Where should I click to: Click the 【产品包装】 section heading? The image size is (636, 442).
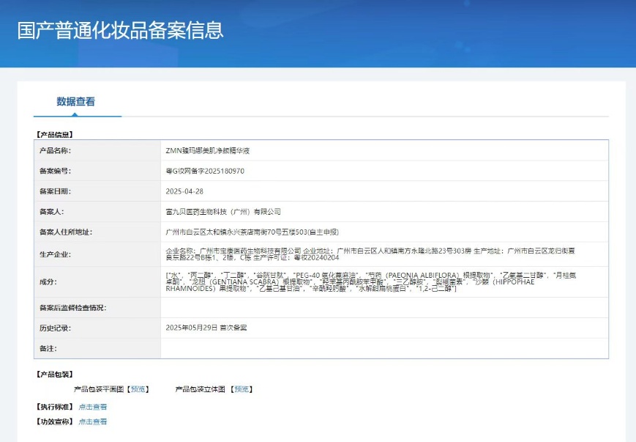point(55,375)
